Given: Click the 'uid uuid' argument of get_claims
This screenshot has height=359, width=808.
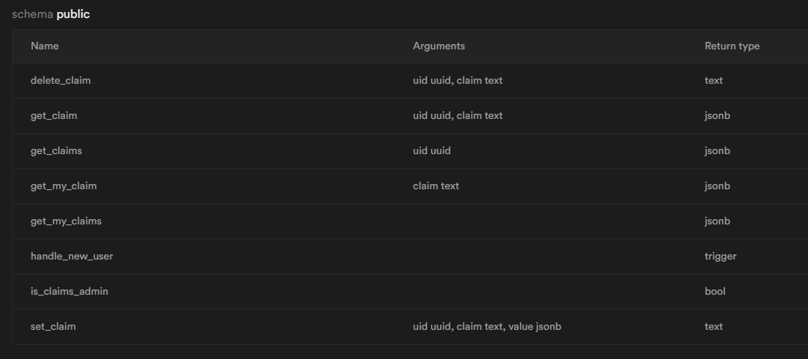Looking at the screenshot, I should point(432,151).
